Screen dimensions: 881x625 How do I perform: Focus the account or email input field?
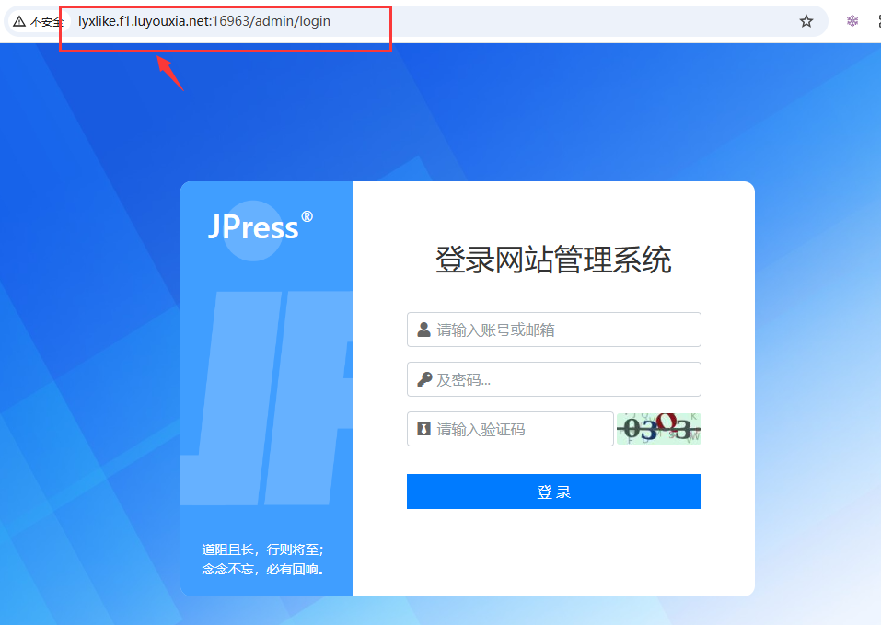coord(554,330)
